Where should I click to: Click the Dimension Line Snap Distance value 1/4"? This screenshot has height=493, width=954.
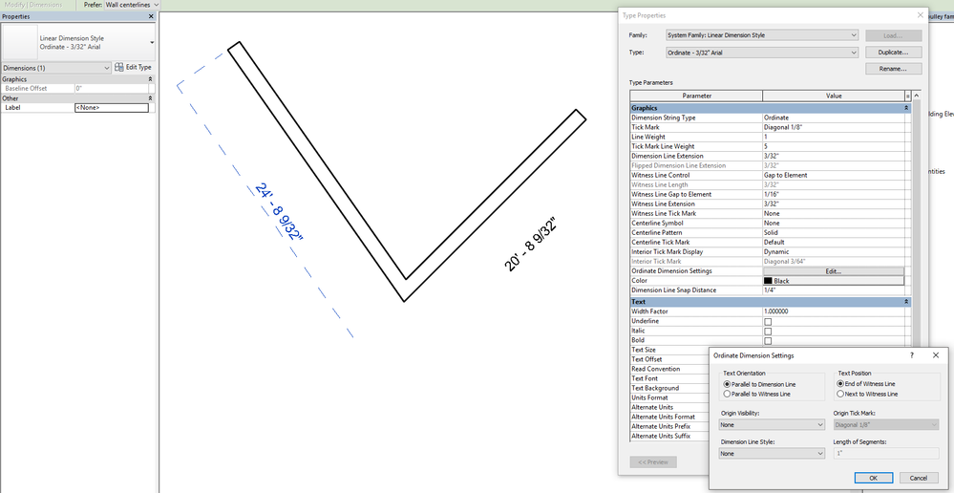(x=834, y=290)
